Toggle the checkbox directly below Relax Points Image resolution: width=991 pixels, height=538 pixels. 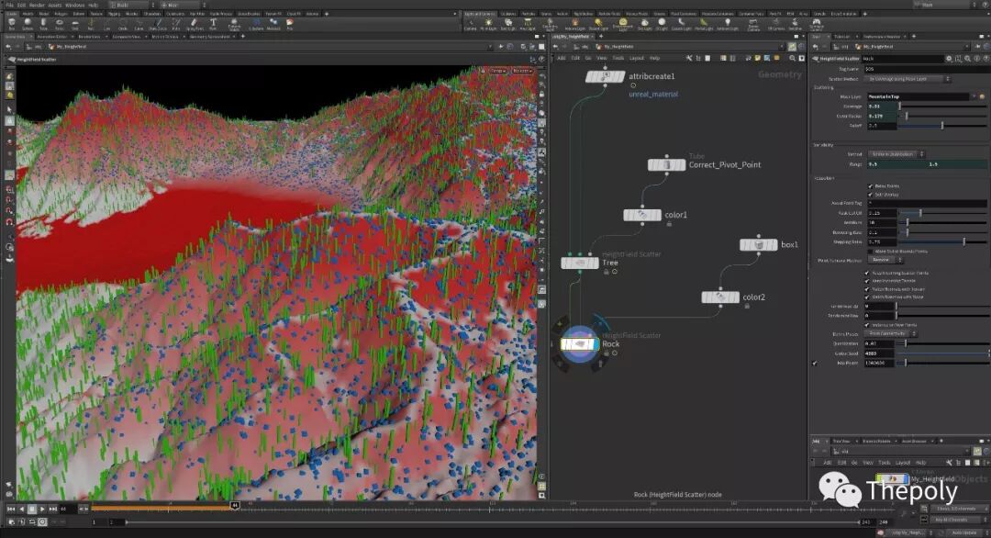[x=870, y=195]
